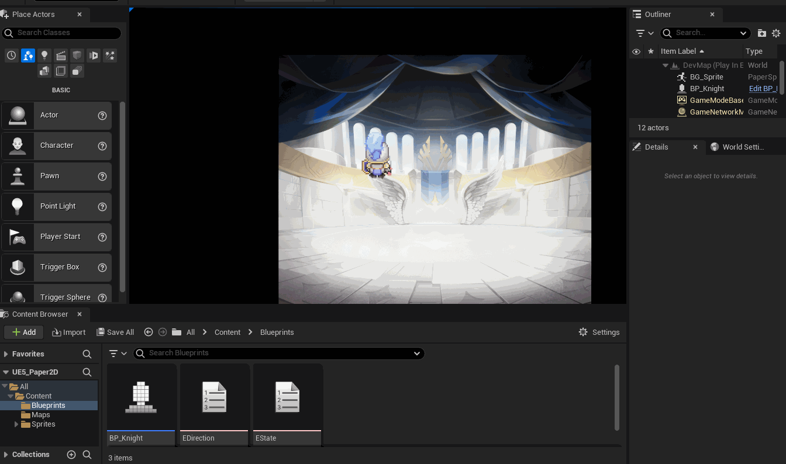This screenshot has height=464, width=786.
Task: Toggle the Outliner visibility eye column
Action: pyautogui.click(x=636, y=51)
